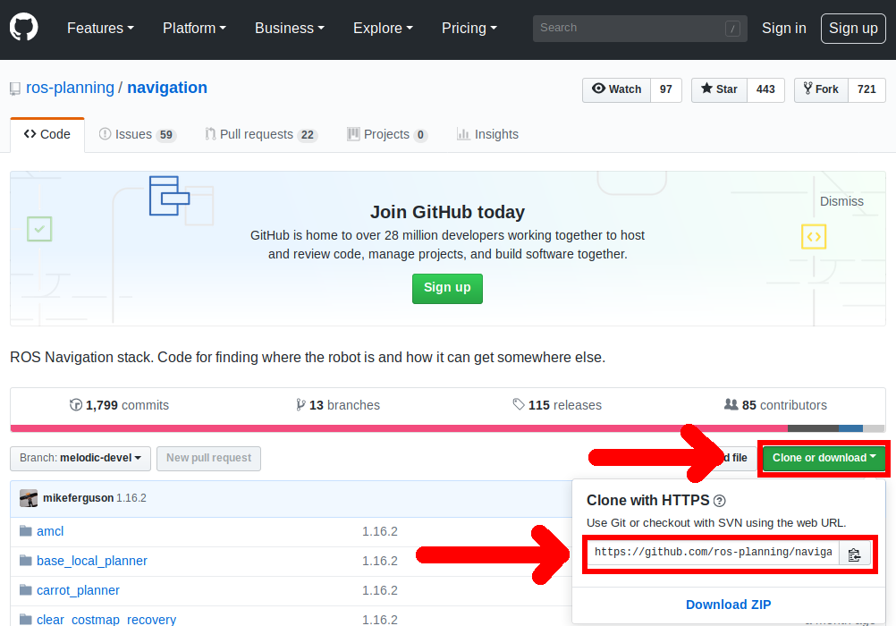This screenshot has height=626, width=896.
Task: Click the Download ZIP link
Action: tap(728, 605)
